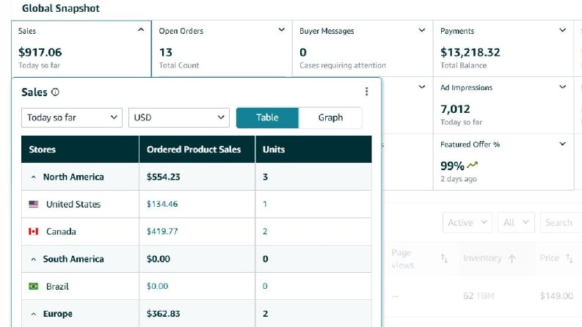Open Canada sales of $419.77

coord(162,232)
